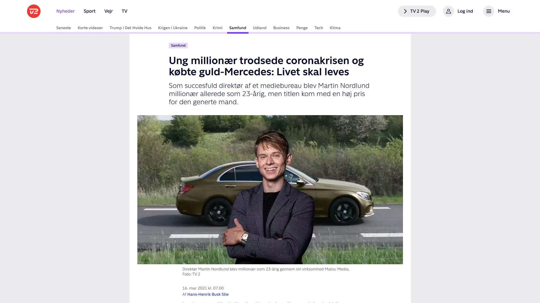Go to the Udland tab
540x303 pixels.
(260, 28)
